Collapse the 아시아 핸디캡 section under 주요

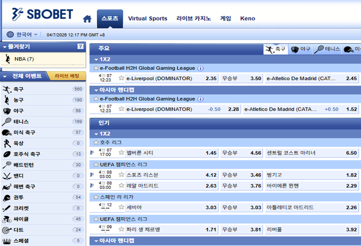click(x=94, y=90)
